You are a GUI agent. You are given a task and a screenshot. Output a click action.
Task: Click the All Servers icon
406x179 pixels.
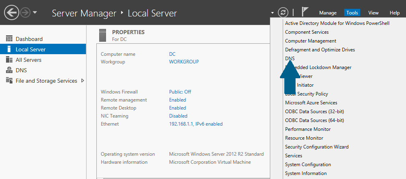(9, 60)
